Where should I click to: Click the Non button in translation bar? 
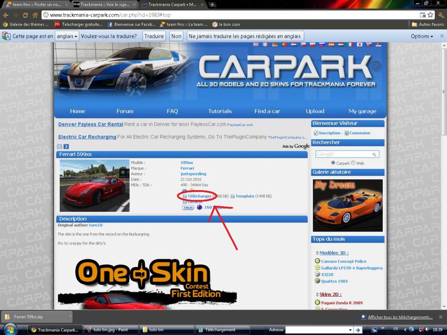click(x=176, y=36)
